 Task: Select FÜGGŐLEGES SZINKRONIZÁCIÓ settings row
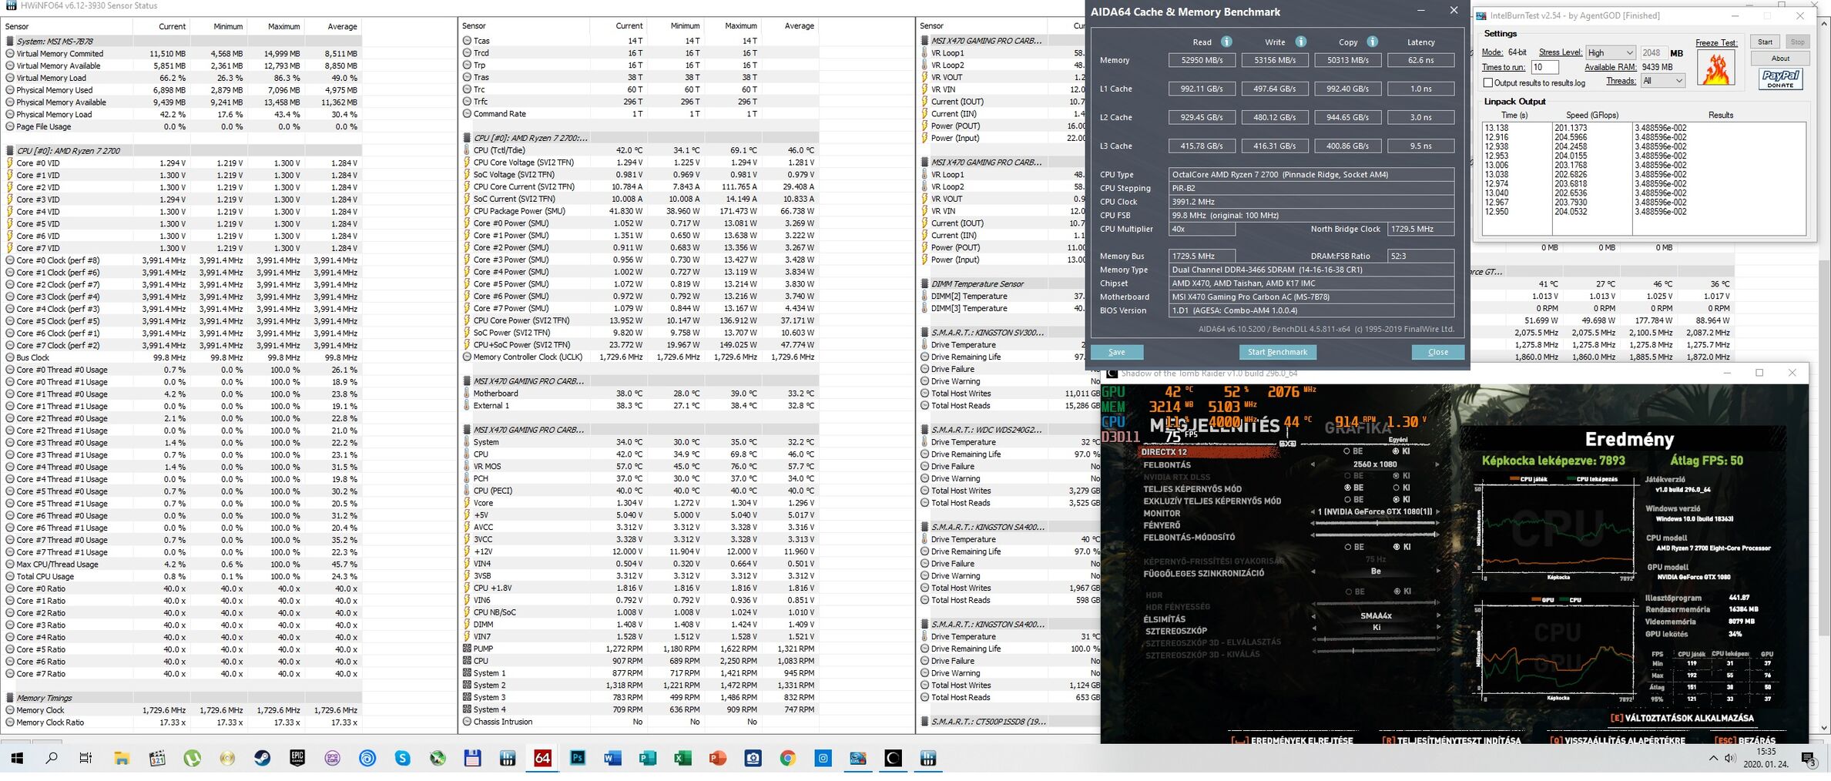click(x=1203, y=573)
